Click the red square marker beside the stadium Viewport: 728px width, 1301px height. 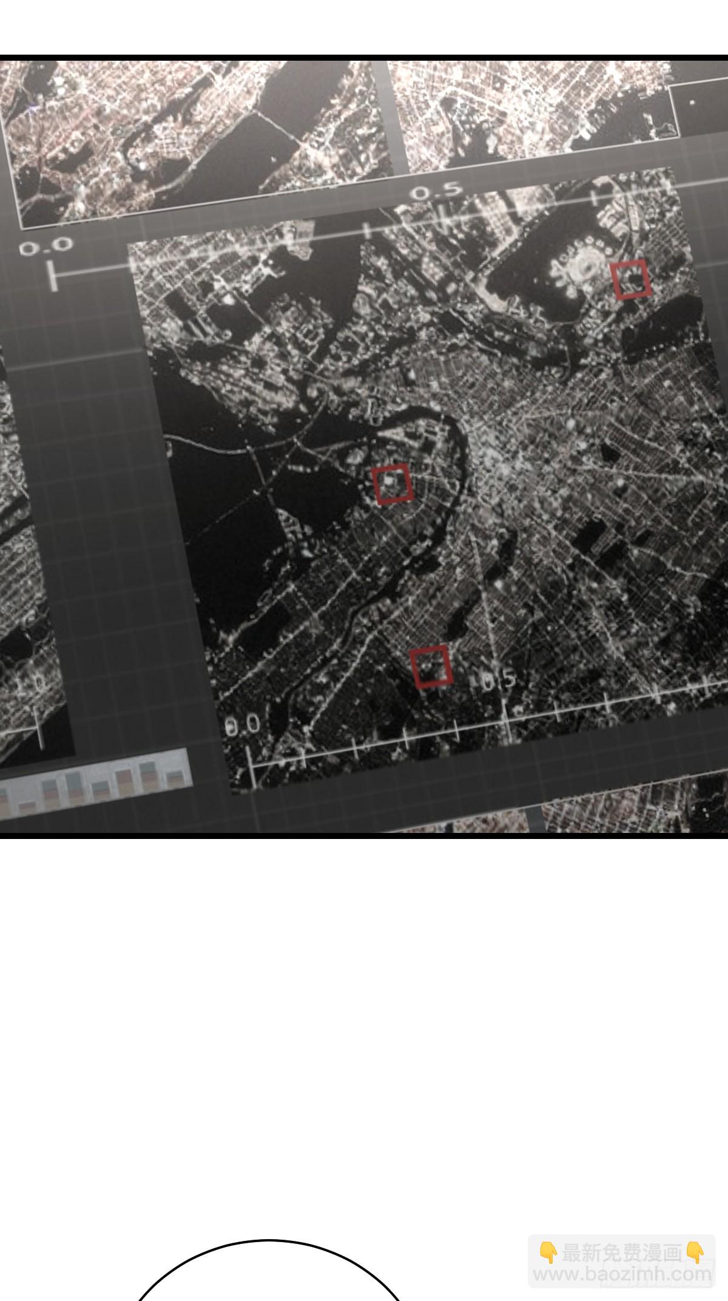(631, 279)
